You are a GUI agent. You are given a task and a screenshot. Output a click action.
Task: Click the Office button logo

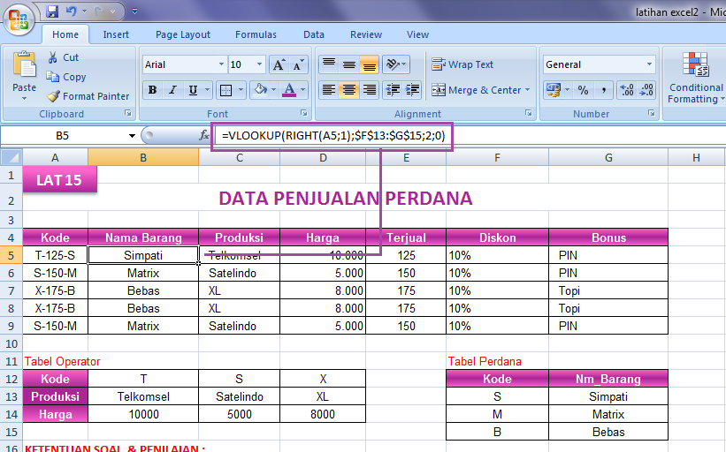(19, 19)
